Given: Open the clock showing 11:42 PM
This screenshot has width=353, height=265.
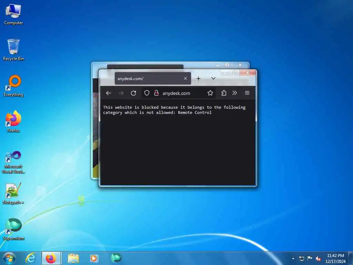Looking at the screenshot, I should (x=335, y=258).
